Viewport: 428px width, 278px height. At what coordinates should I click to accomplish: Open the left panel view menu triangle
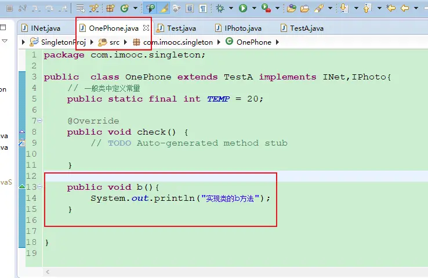(x=4, y=41)
